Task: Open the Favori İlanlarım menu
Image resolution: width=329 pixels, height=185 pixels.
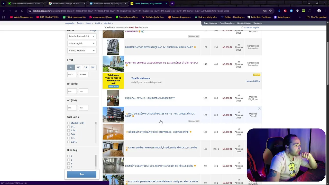Action: tap(210, 23)
